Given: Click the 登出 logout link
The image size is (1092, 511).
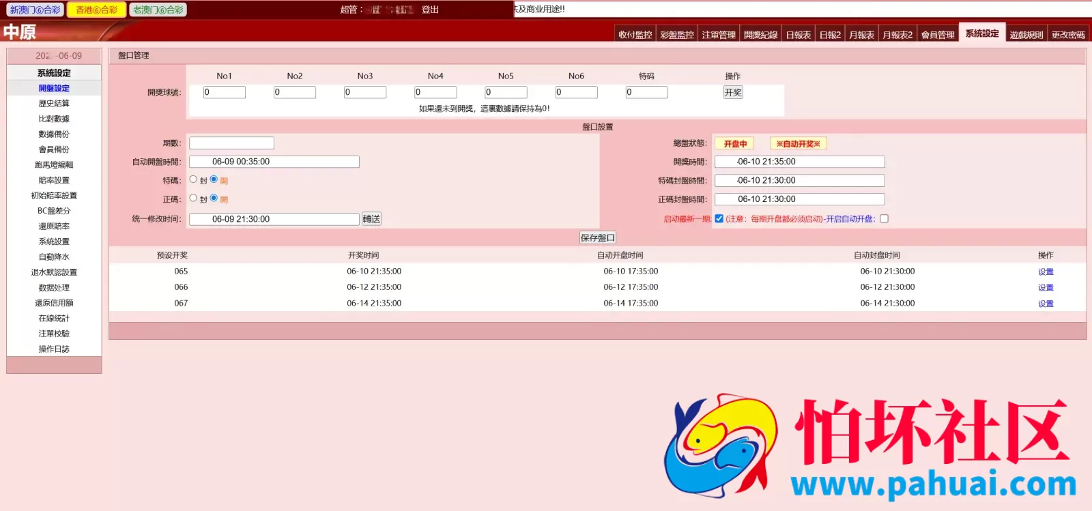Looking at the screenshot, I should pos(430,10).
